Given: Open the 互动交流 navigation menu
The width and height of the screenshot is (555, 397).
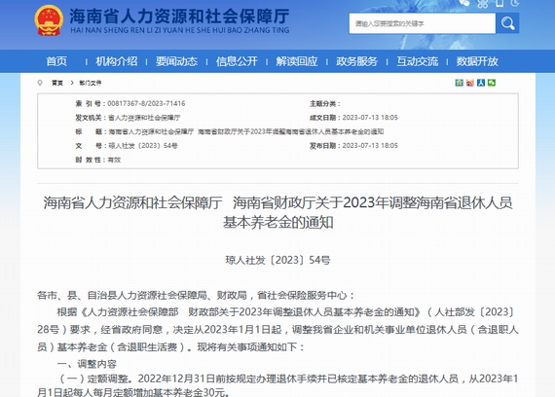Looking at the screenshot, I should [418, 61].
